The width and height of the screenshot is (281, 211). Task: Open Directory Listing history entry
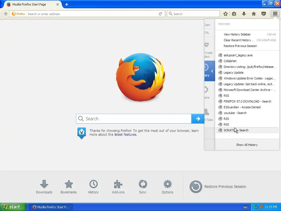(247, 67)
